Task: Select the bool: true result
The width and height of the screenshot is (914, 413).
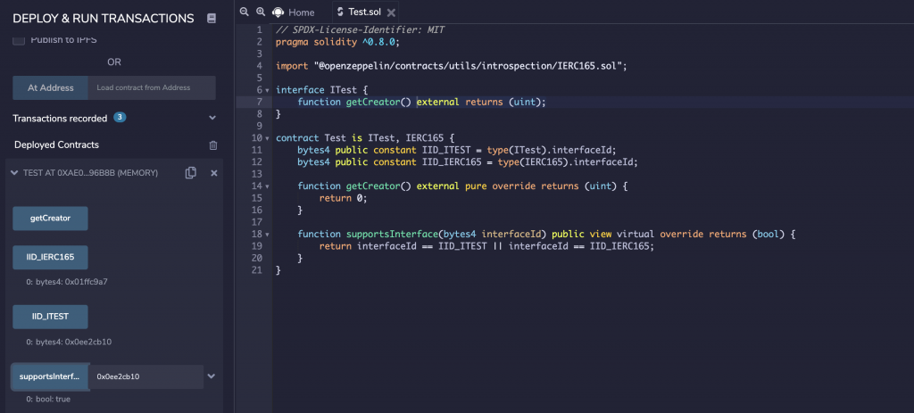Action: pos(48,400)
